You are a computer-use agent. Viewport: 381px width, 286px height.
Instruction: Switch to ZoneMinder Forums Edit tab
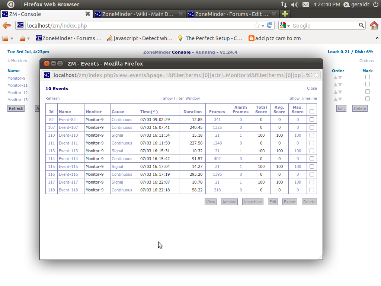(232, 14)
